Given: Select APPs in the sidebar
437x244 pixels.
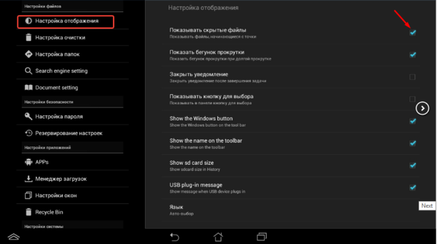Looking at the screenshot, I should point(72,162).
